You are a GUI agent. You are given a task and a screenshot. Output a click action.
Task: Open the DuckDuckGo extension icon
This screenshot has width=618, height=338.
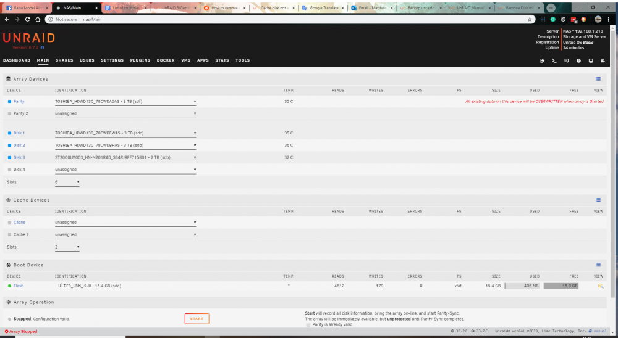(x=584, y=19)
